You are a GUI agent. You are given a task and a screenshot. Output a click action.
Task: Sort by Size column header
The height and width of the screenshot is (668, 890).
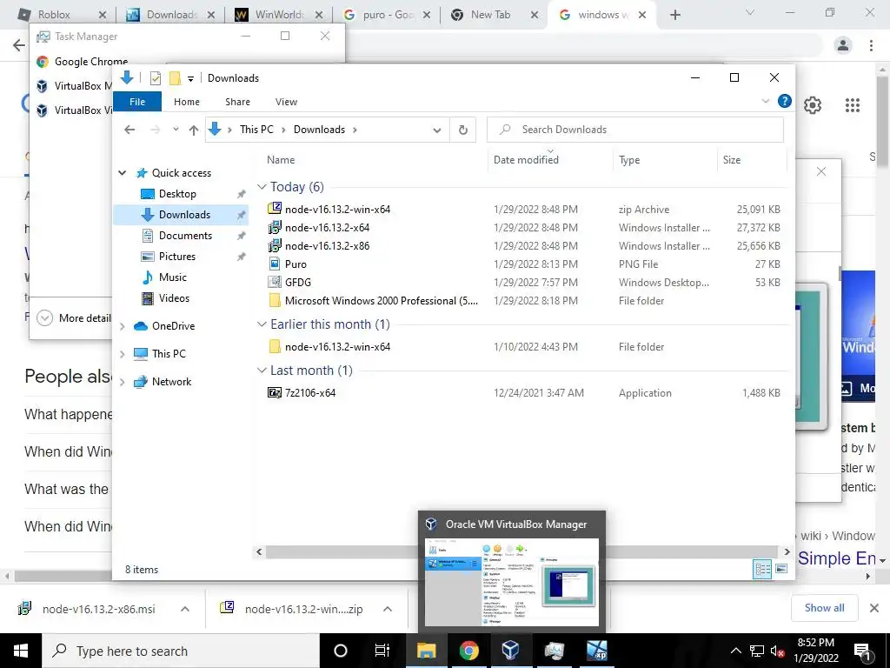click(731, 160)
